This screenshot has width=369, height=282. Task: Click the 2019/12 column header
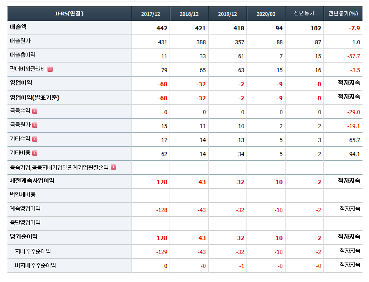click(227, 14)
